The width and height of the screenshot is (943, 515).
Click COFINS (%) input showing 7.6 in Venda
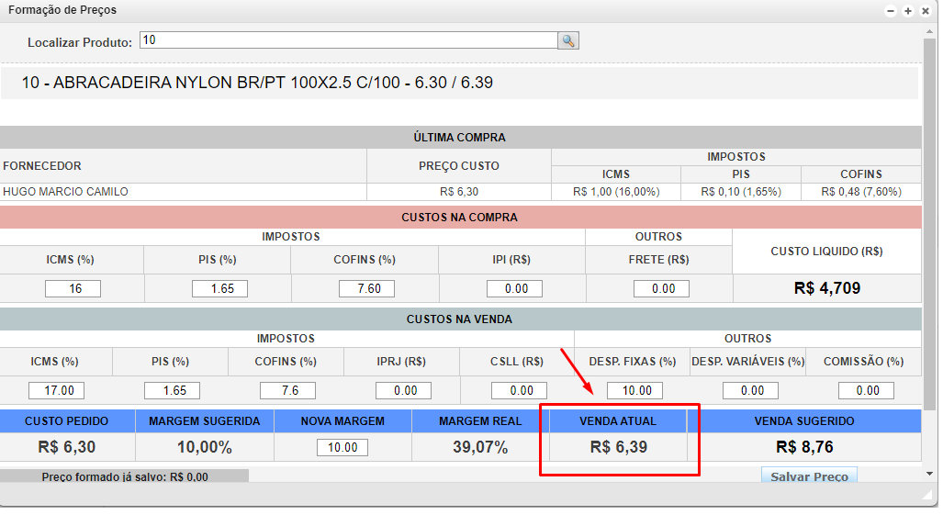287,390
